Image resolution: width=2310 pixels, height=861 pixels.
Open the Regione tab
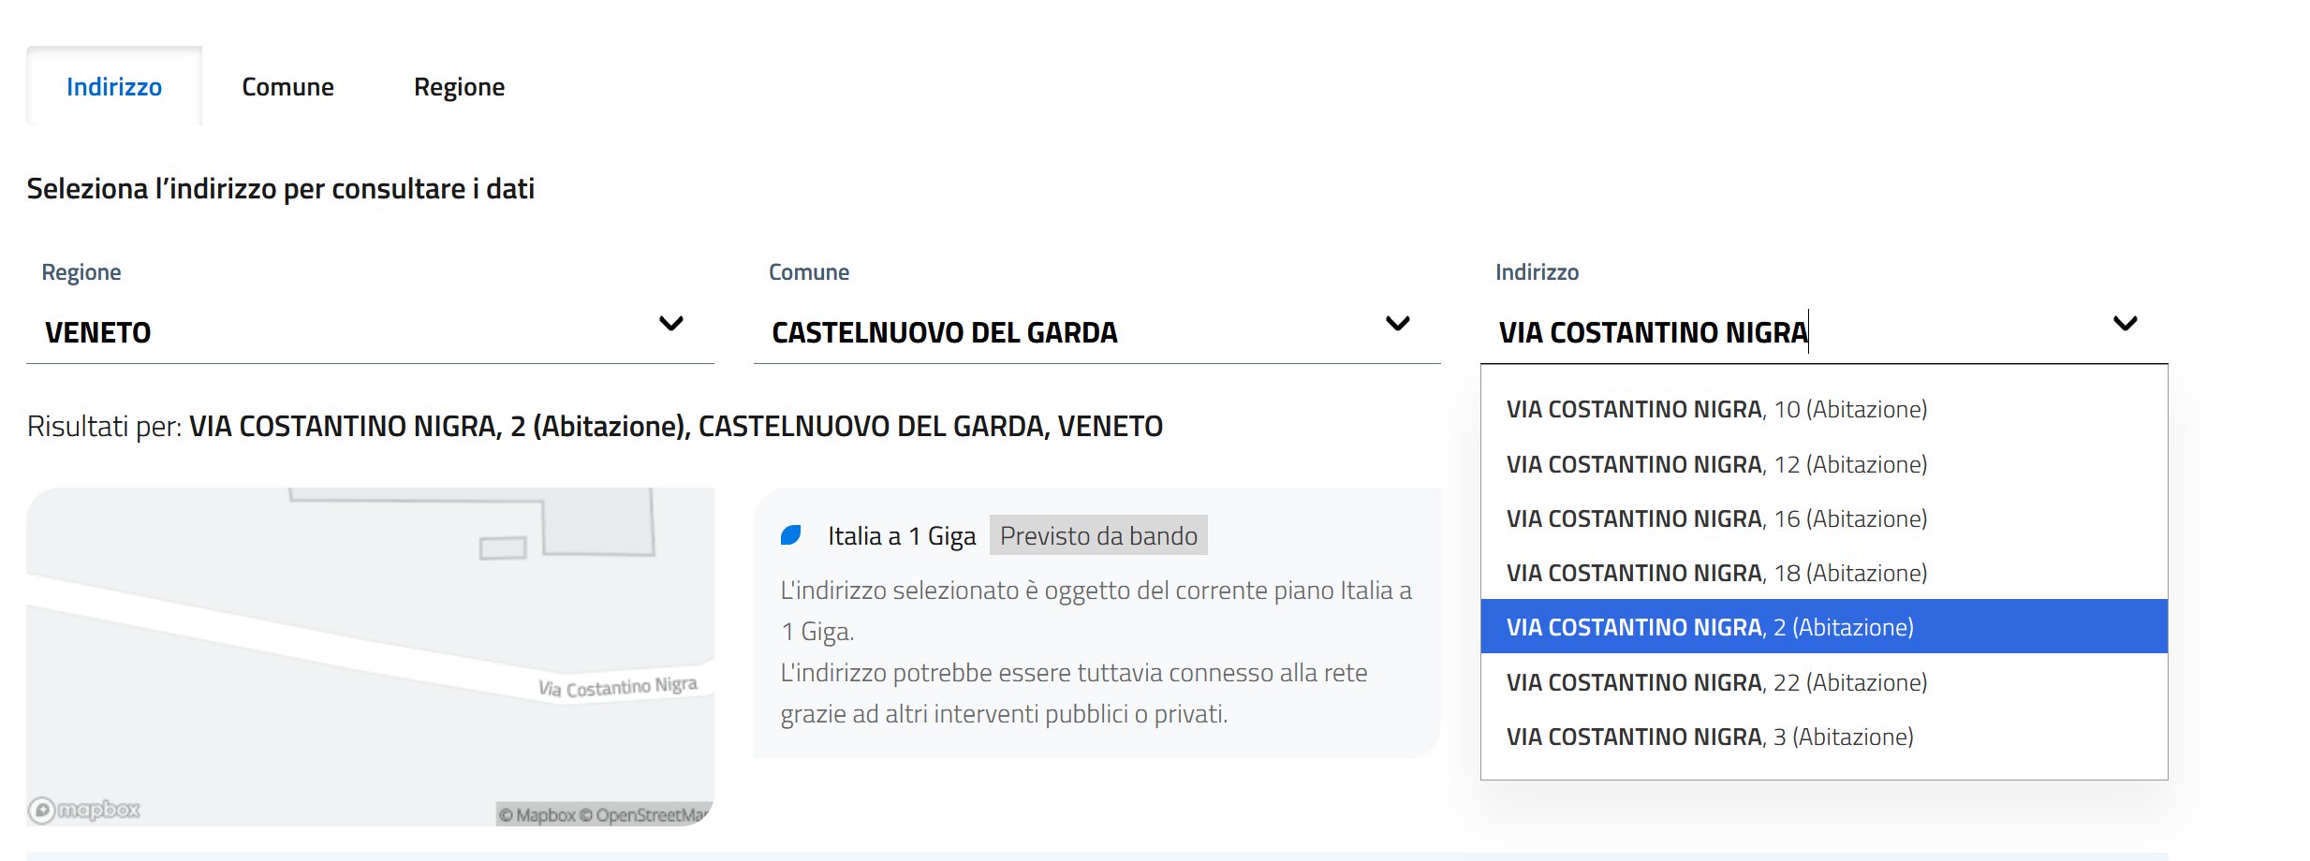pyautogui.click(x=459, y=87)
